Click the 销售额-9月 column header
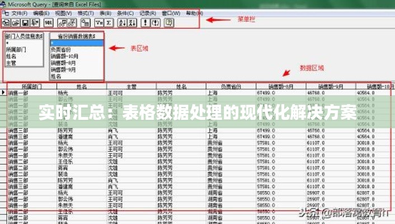Viewport: 395px width, 224px height. click(x=331, y=87)
